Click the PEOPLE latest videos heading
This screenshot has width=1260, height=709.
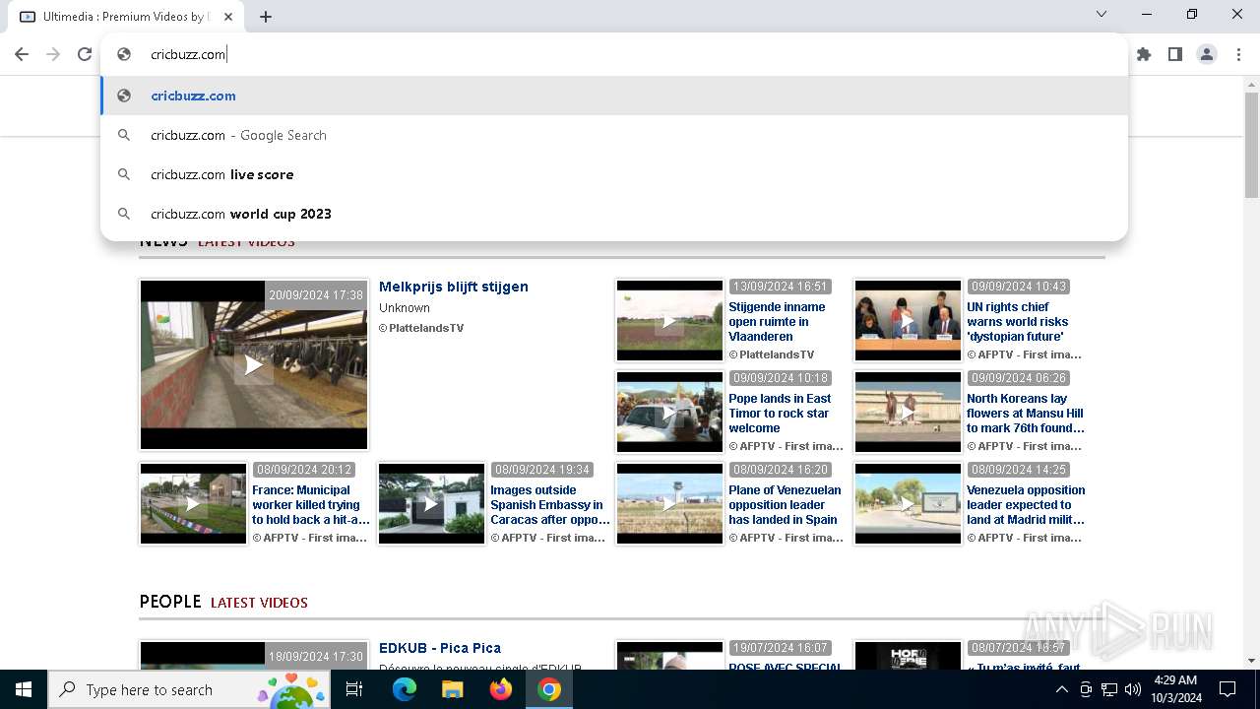click(223, 602)
